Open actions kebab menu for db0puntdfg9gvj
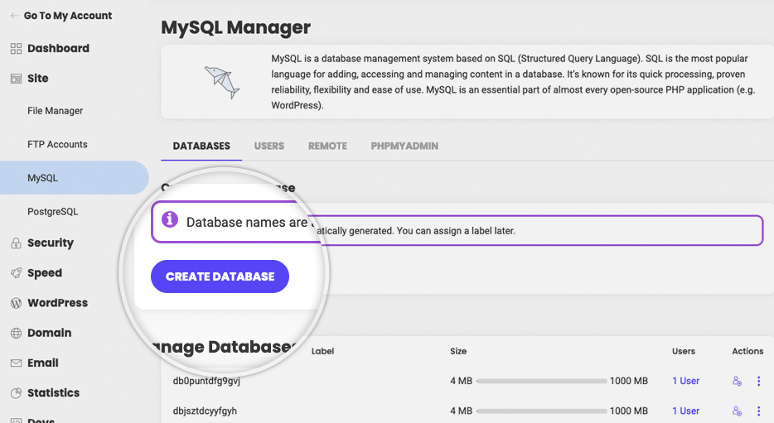 759,381
